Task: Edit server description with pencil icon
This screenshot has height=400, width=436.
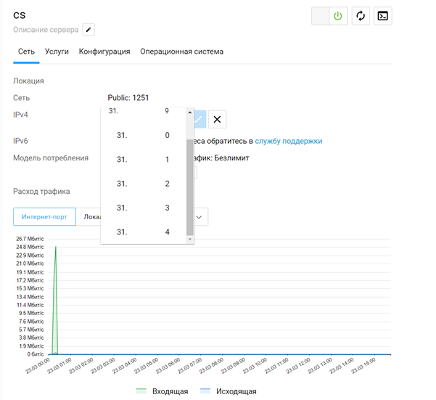Action: pyautogui.click(x=89, y=30)
